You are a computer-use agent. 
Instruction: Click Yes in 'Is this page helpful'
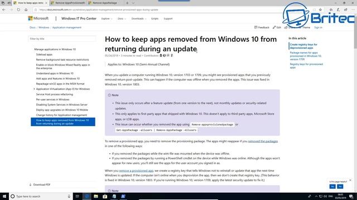pyautogui.click(x=332, y=187)
